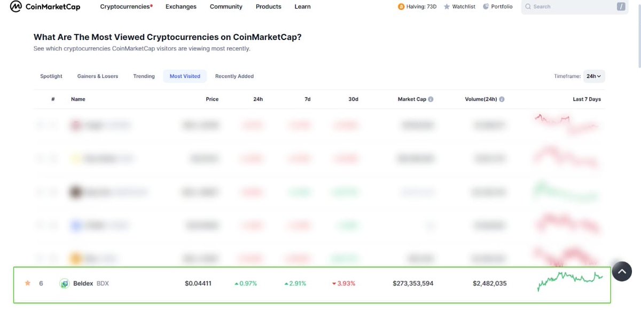Screen dimensions: 641x311
Task: Open the Cryptocurrencies menu
Action: 126,7
